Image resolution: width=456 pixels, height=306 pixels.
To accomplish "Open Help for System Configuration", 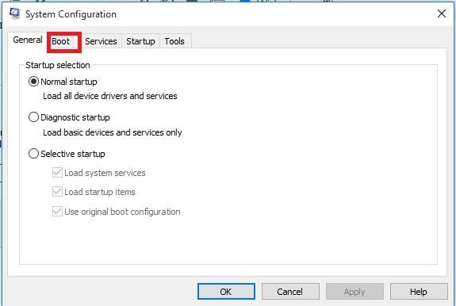I will [x=419, y=292].
